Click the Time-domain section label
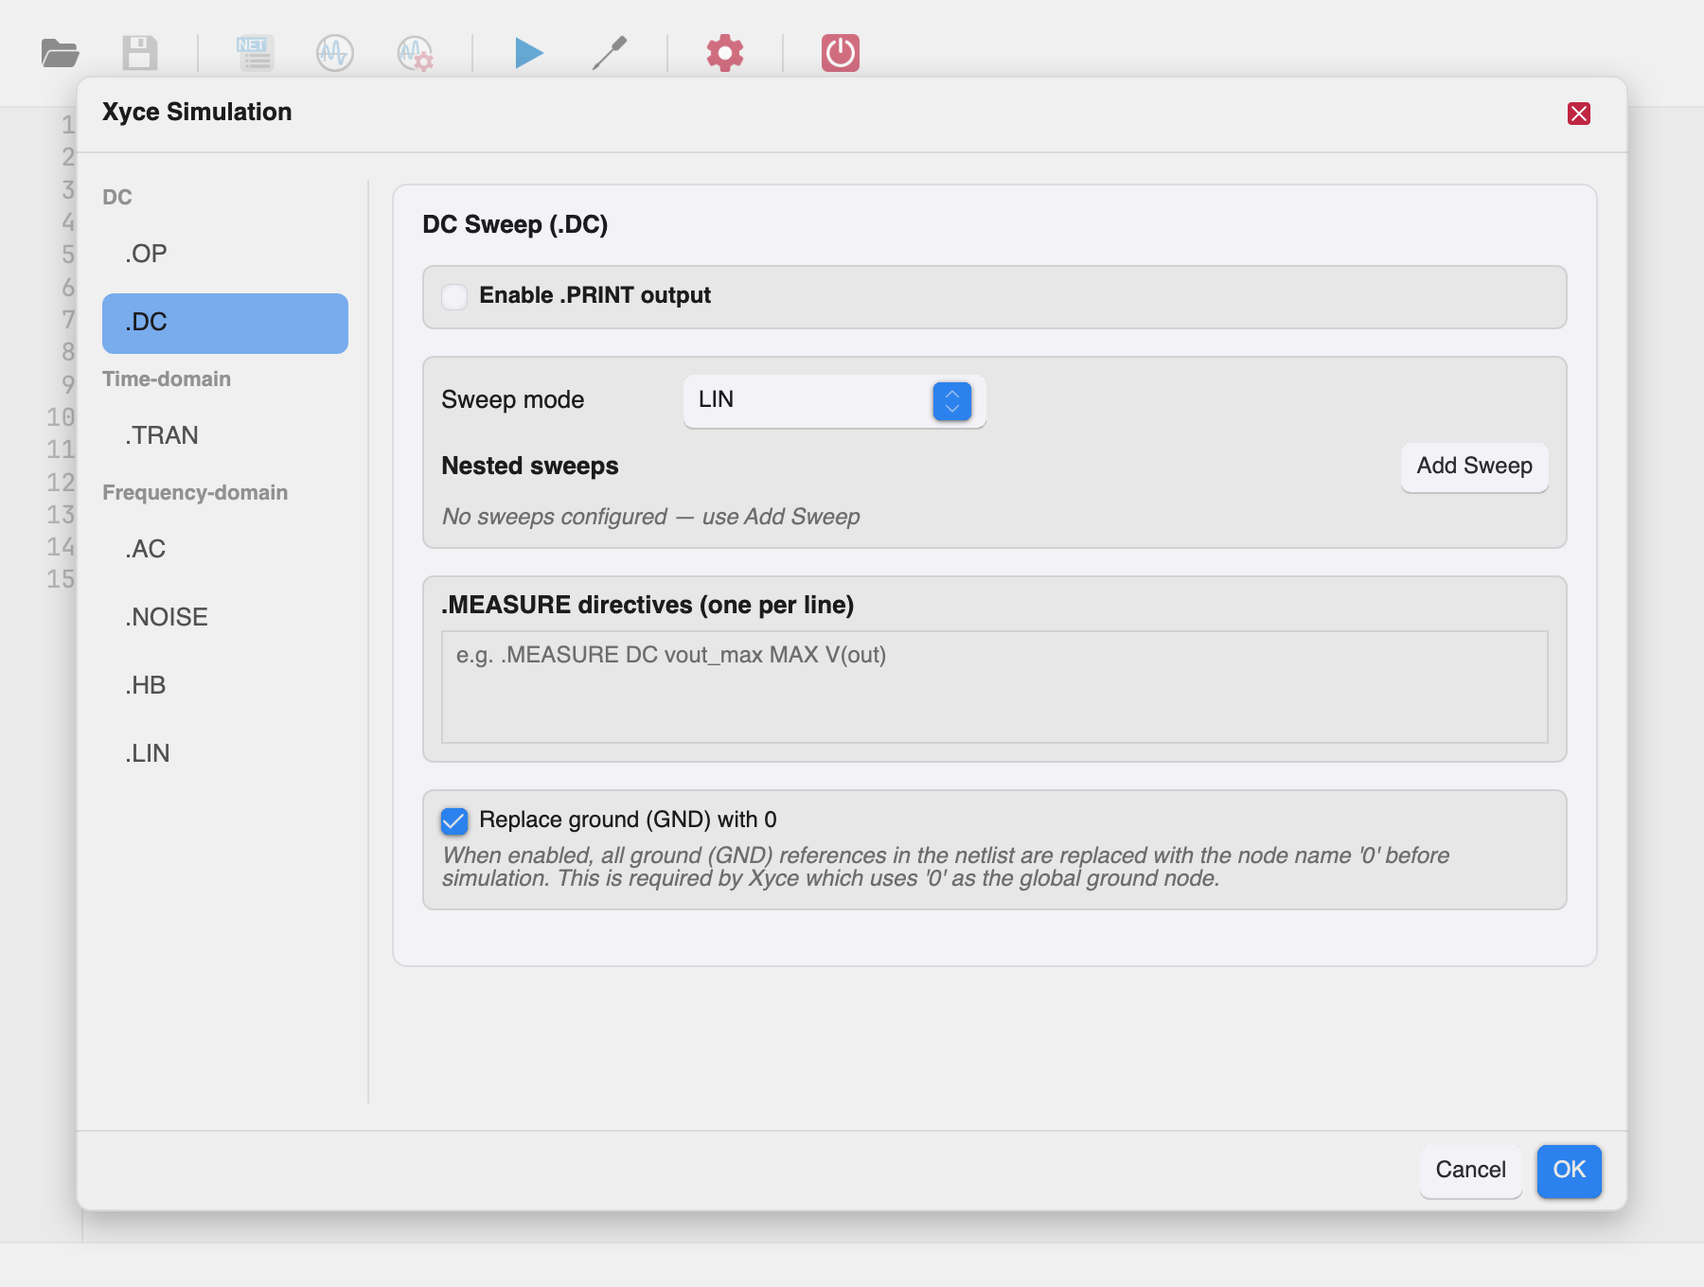Image resolution: width=1704 pixels, height=1287 pixels. 167,379
